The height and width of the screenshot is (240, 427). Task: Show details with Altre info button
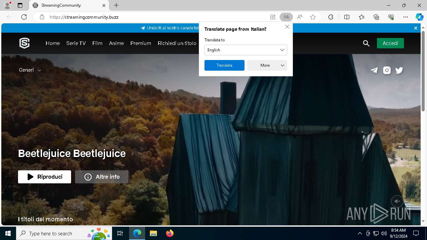pyautogui.click(x=102, y=177)
